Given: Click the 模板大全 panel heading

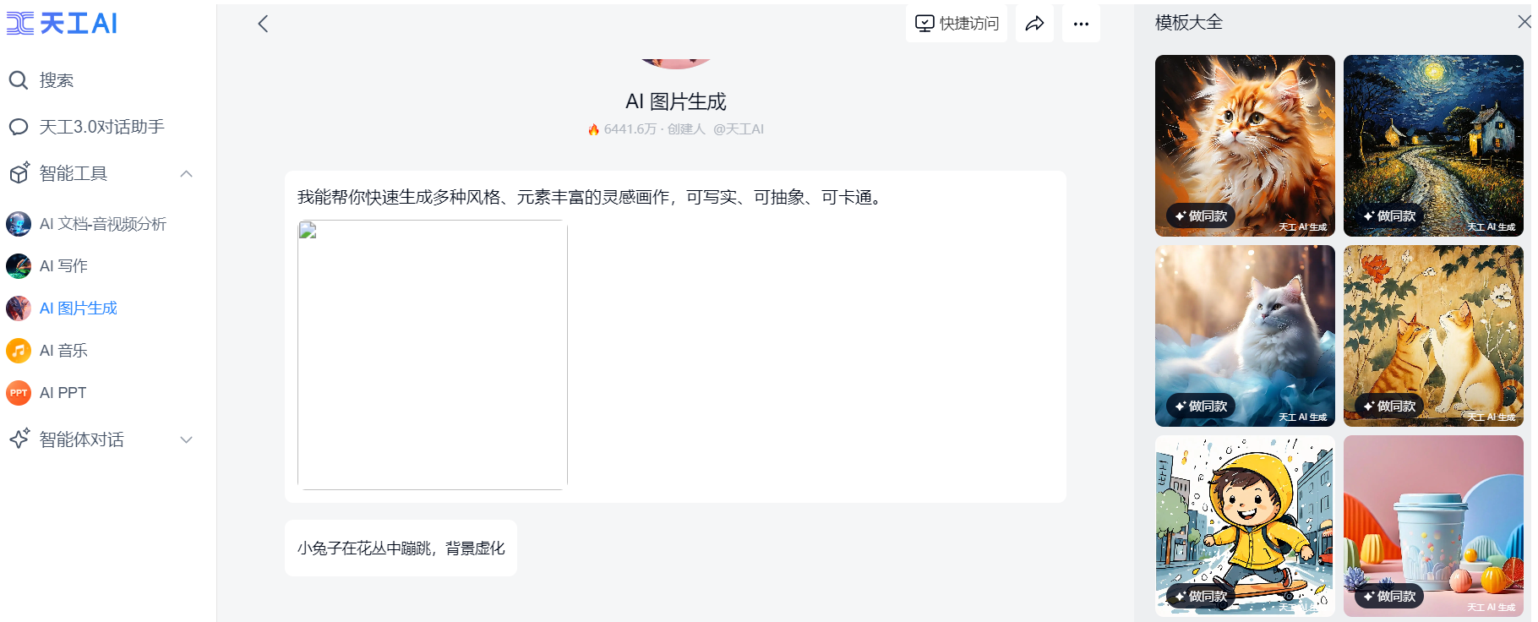Looking at the screenshot, I should 1189,23.
